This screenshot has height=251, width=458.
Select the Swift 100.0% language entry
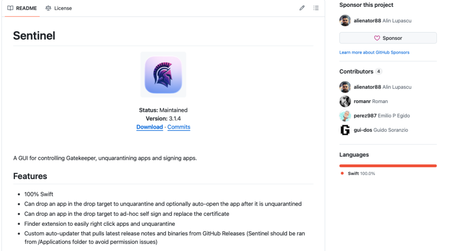(x=358, y=173)
